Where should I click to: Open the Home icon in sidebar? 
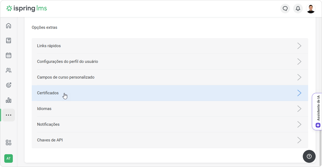coord(9,26)
